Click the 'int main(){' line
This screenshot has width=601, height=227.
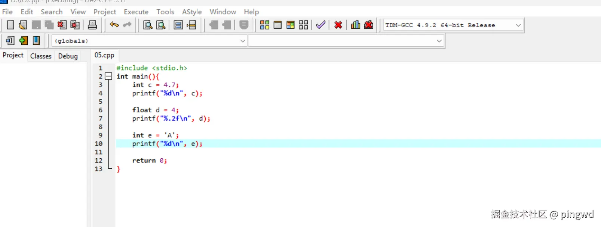click(138, 76)
